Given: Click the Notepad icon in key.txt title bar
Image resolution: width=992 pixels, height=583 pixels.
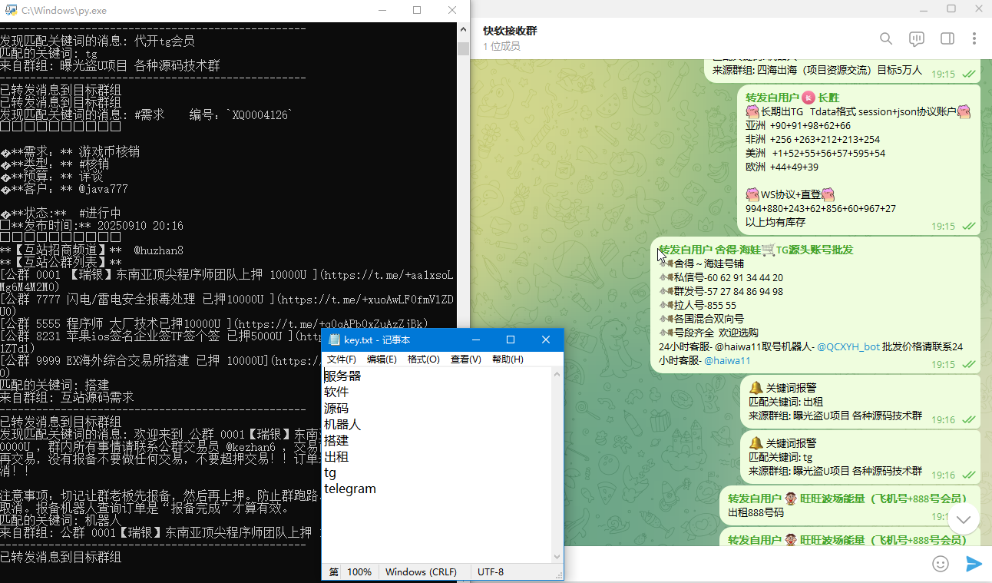Looking at the screenshot, I should click(334, 340).
